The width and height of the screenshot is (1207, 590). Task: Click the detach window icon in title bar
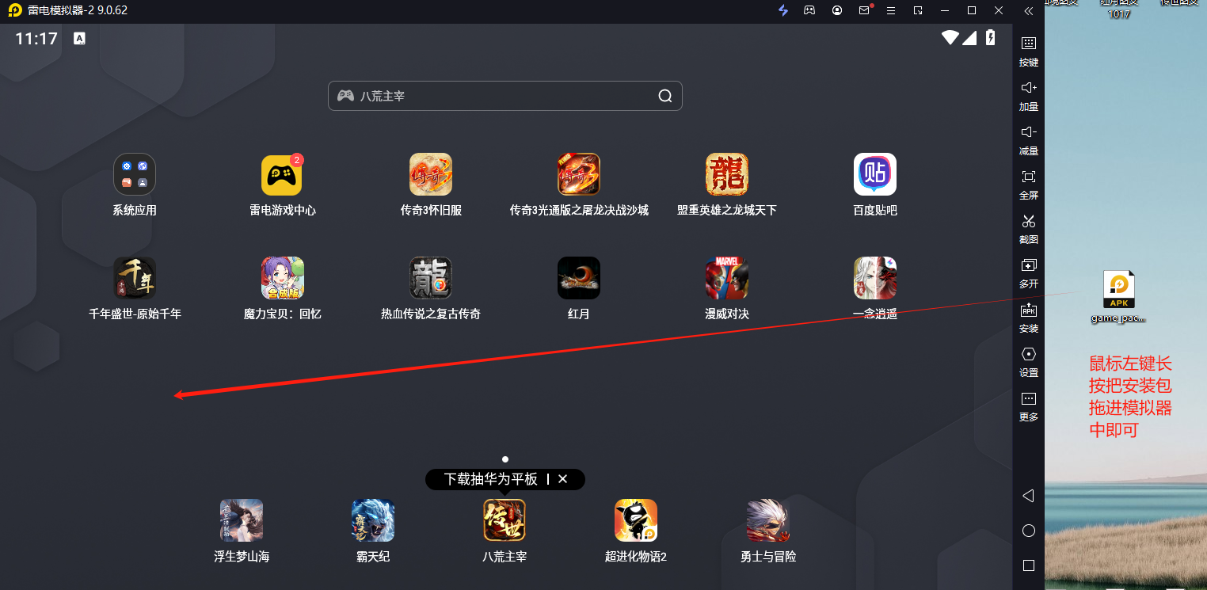(918, 10)
